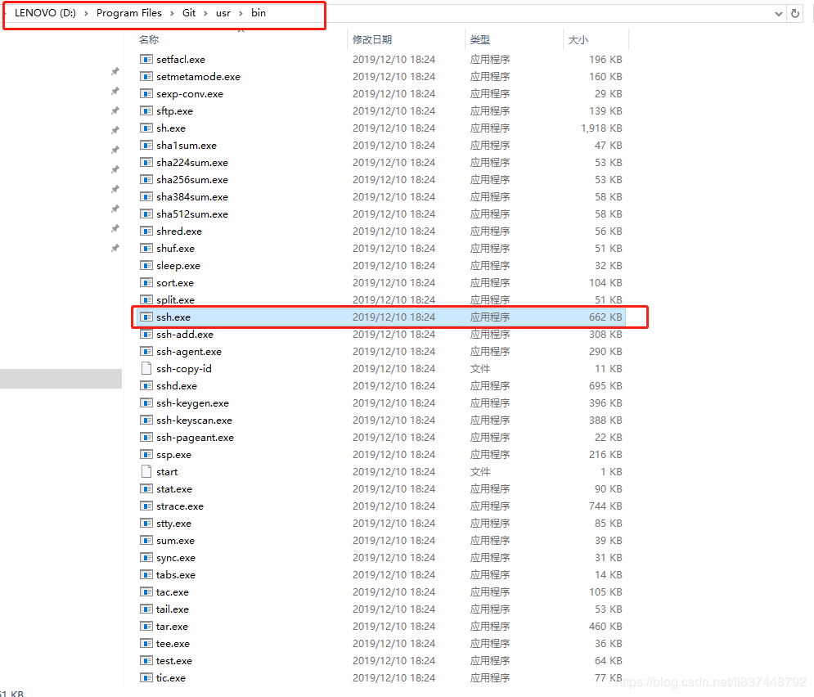Select the sh.exe file icon
This screenshot has width=814, height=697.
(147, 128)
